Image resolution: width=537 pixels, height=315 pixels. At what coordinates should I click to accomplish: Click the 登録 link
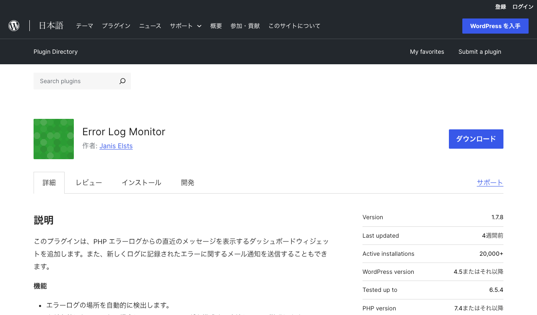pyautogui.click(x=501, y=7)
